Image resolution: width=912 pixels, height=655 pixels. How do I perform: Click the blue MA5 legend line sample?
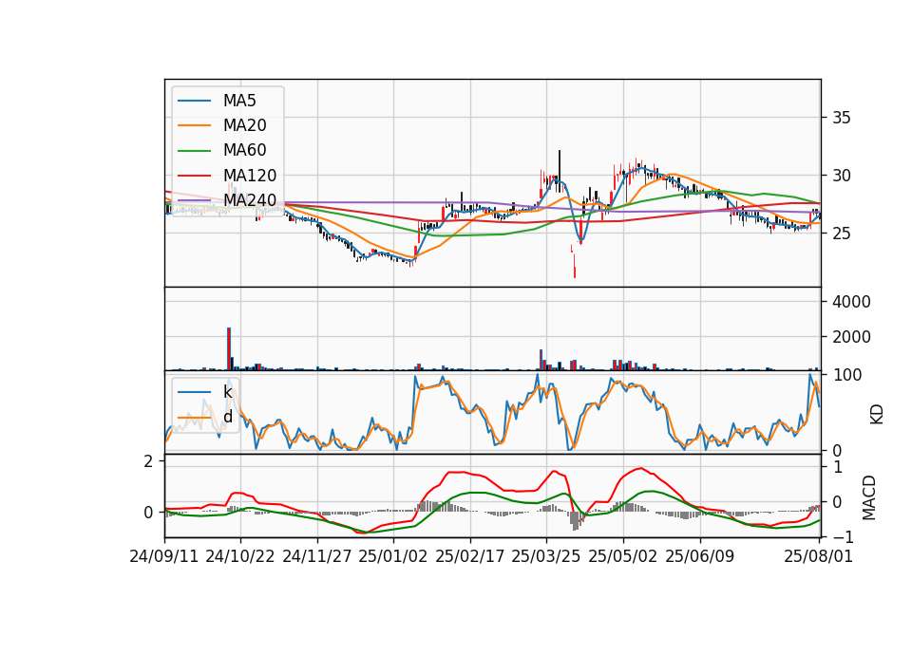point(194,102)
